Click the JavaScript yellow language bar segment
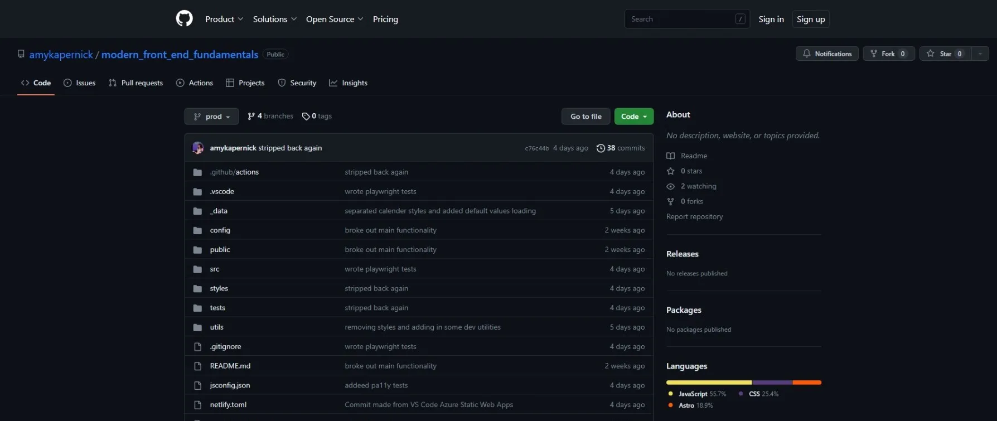This screenshot has height=421, width=997. [x=708, y=383]
